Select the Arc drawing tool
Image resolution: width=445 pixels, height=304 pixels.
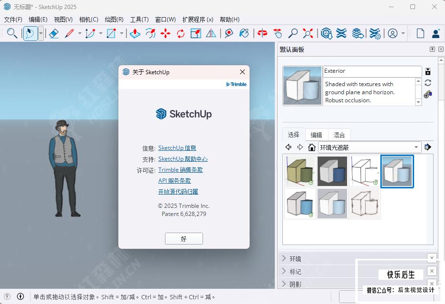(x=90, y=33)
